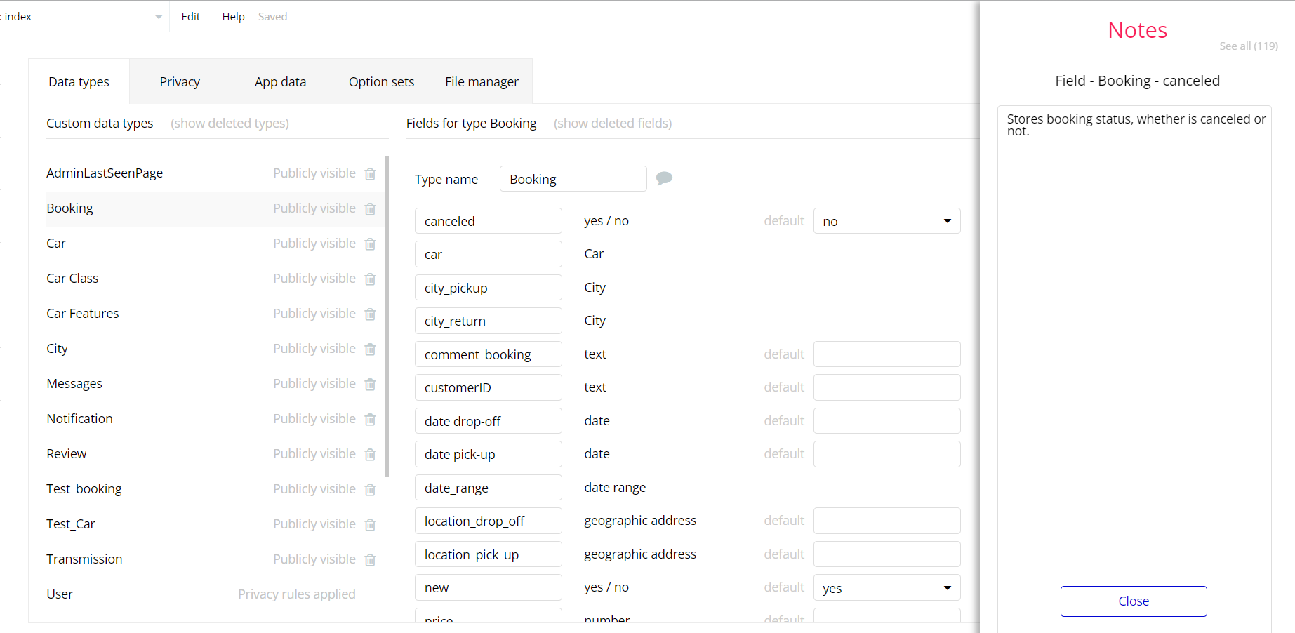Click show deleted fields link
This screenshot has width=1295, height=633.
[612, 124]
